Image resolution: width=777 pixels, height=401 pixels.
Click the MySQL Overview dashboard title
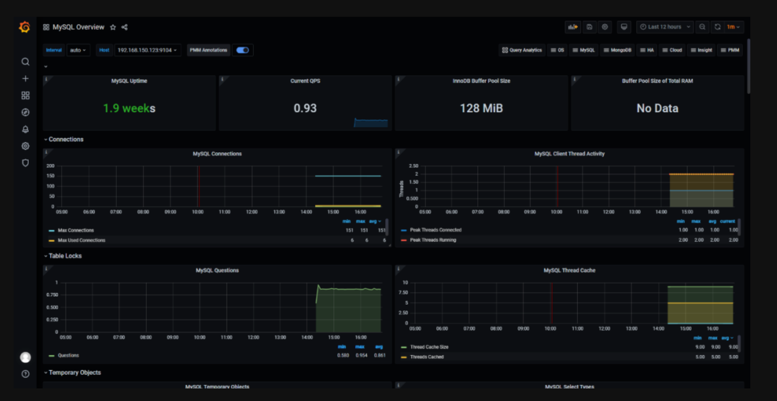coord(78,27)
